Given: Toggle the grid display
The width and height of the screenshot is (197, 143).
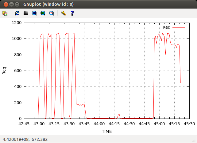Looking at the screenshot, I should [26, 13].
